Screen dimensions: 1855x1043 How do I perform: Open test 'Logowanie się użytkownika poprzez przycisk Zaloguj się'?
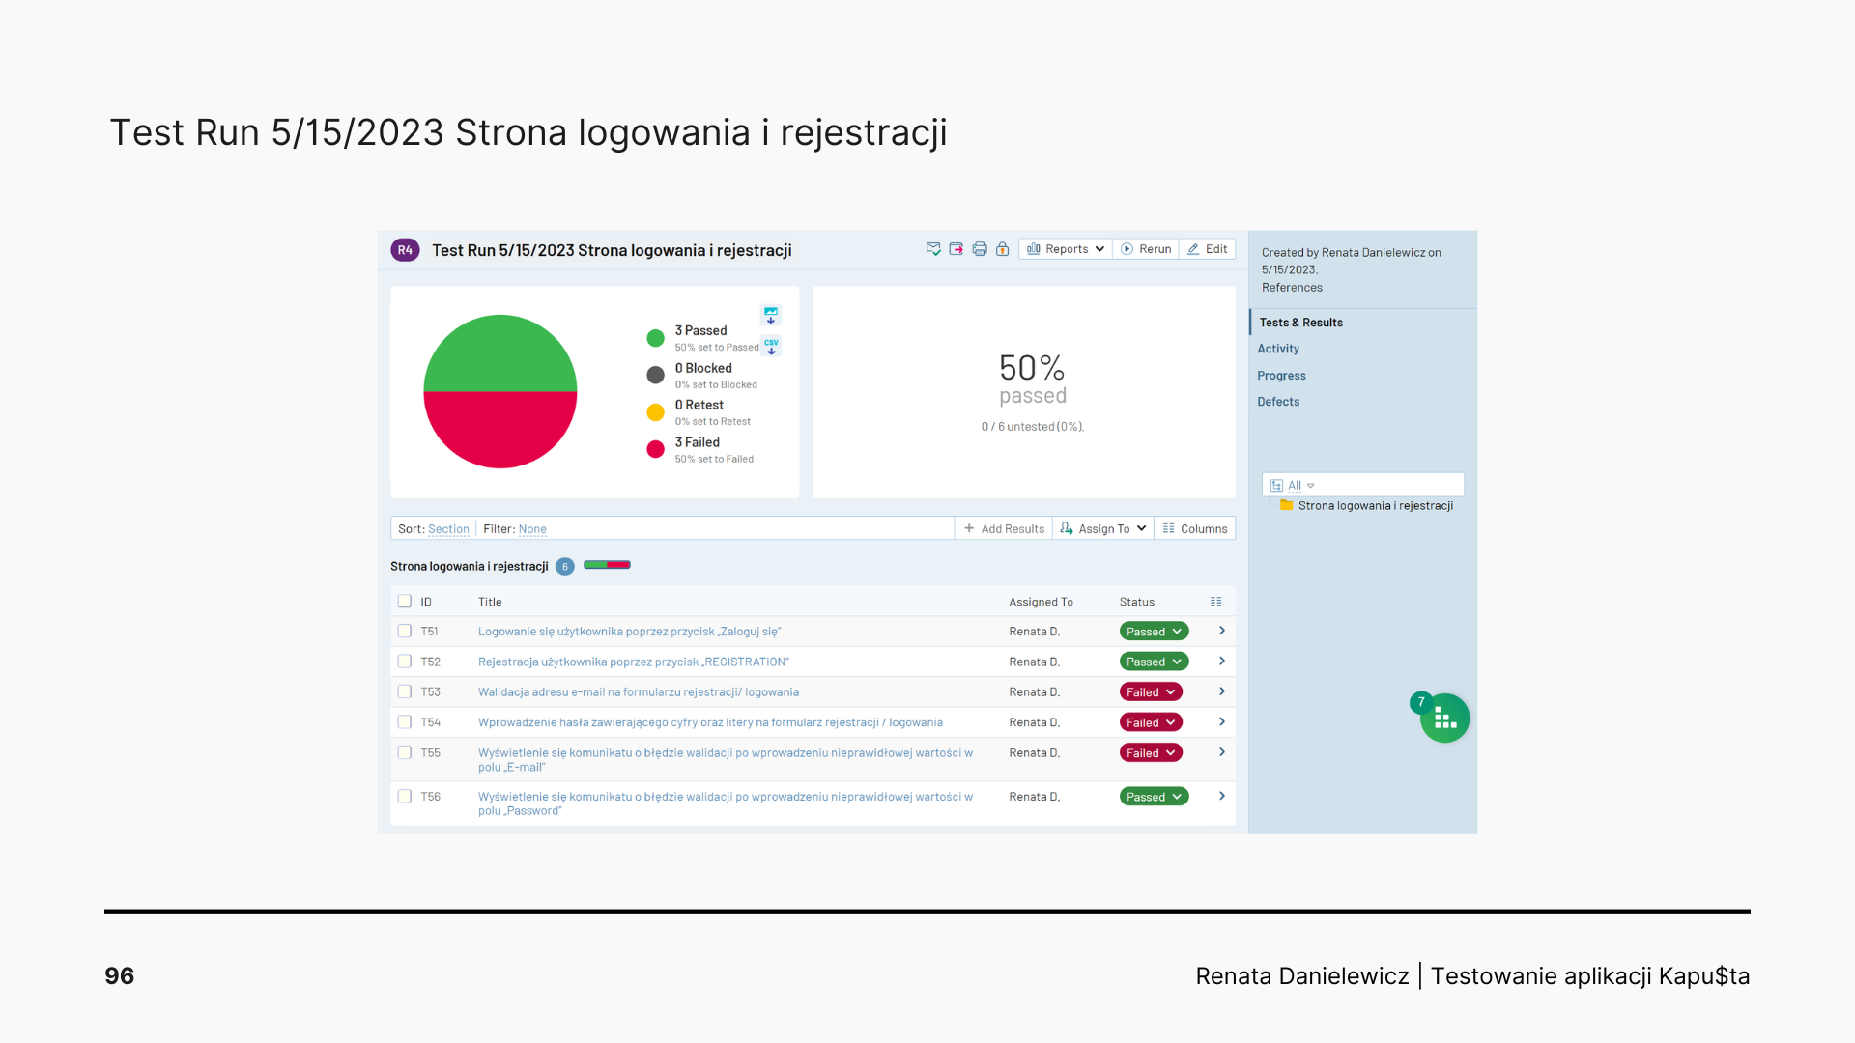(x=629, y=632)
